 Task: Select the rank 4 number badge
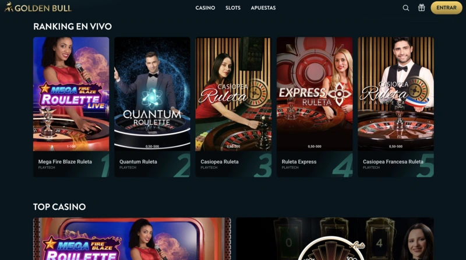point(343,165)
